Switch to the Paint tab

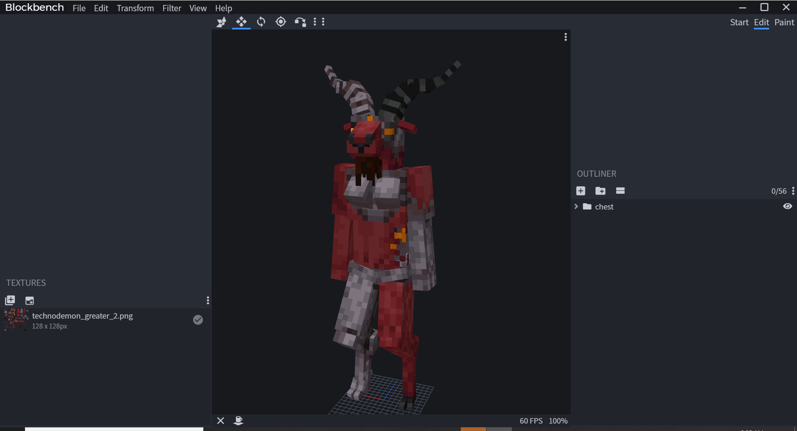point(784,22)
